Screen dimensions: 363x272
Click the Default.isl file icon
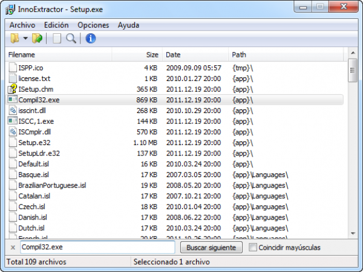13,164
